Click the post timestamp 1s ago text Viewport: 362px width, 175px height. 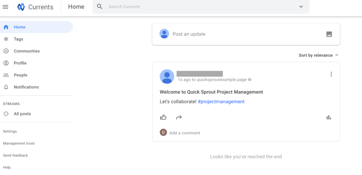[184, 80]
